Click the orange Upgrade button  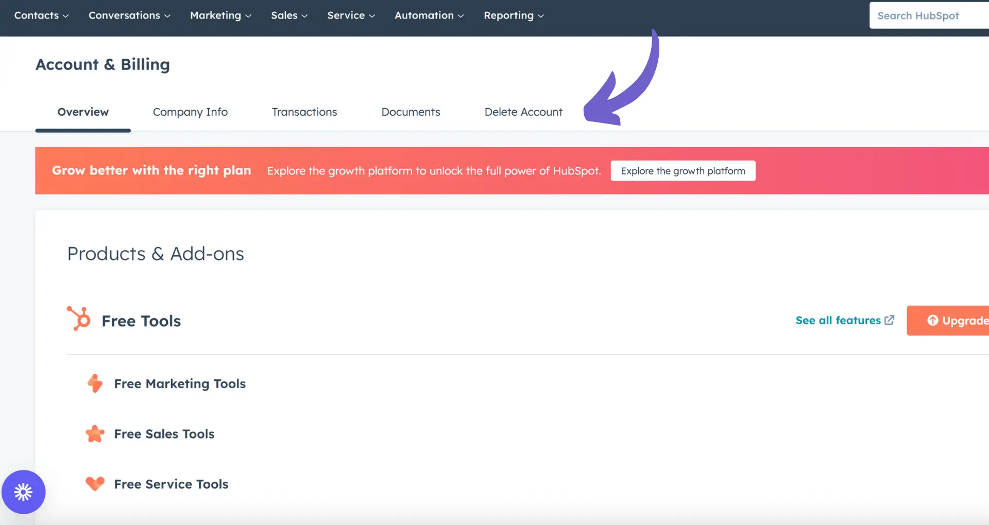tap(948, 320)
